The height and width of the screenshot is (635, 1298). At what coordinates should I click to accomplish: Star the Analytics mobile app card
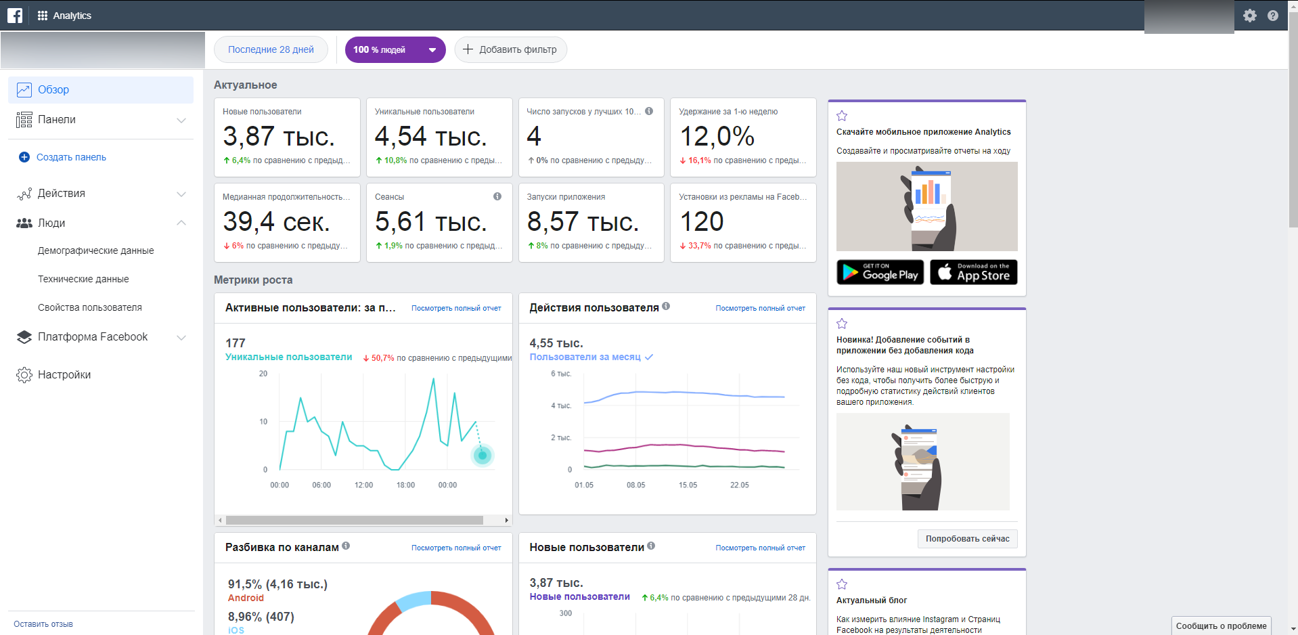coord(842,116)
